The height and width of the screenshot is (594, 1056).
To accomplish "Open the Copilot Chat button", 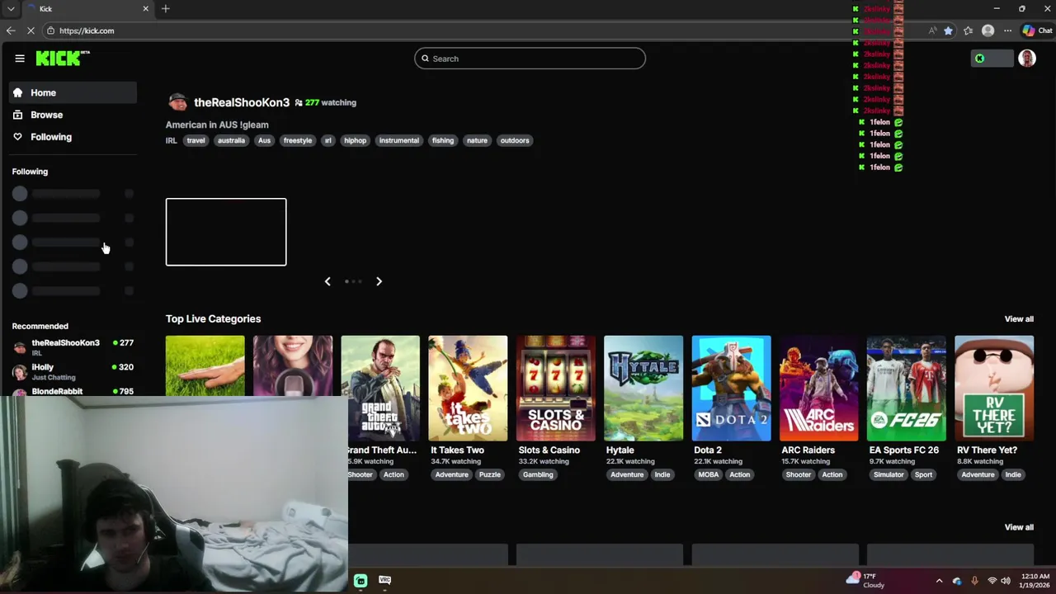I will (1037, 31).
